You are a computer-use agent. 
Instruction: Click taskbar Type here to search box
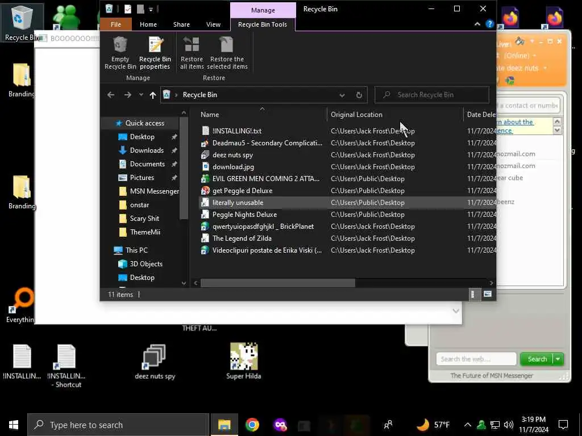[x=118, y=425]
